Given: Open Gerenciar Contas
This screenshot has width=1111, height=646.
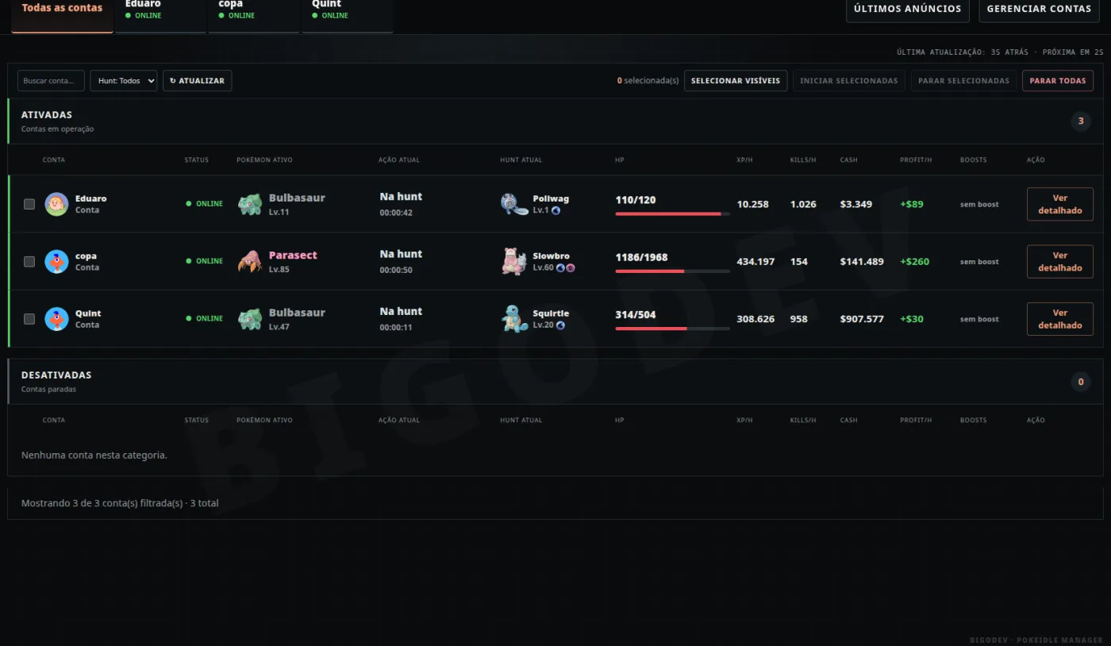Looking at the screenshot, I should click(x=1039, y=10).
